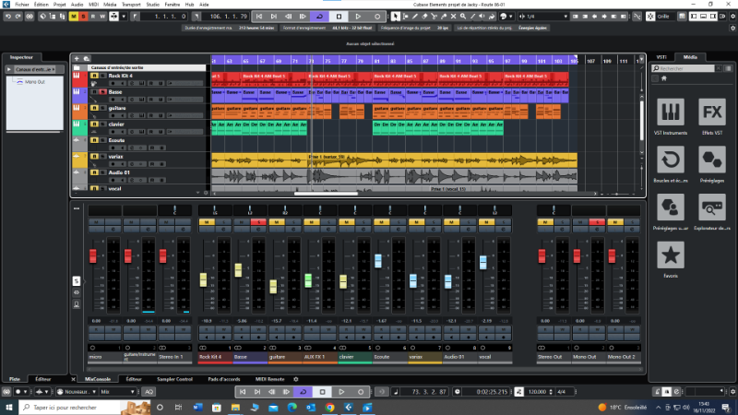Open the Projet menu
Viewport: 738px width, 415px height.
(x=59, y=5)
